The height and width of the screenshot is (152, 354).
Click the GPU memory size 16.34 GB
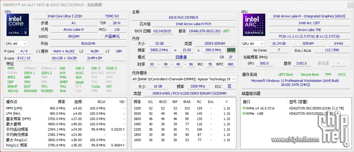(279, 43)
